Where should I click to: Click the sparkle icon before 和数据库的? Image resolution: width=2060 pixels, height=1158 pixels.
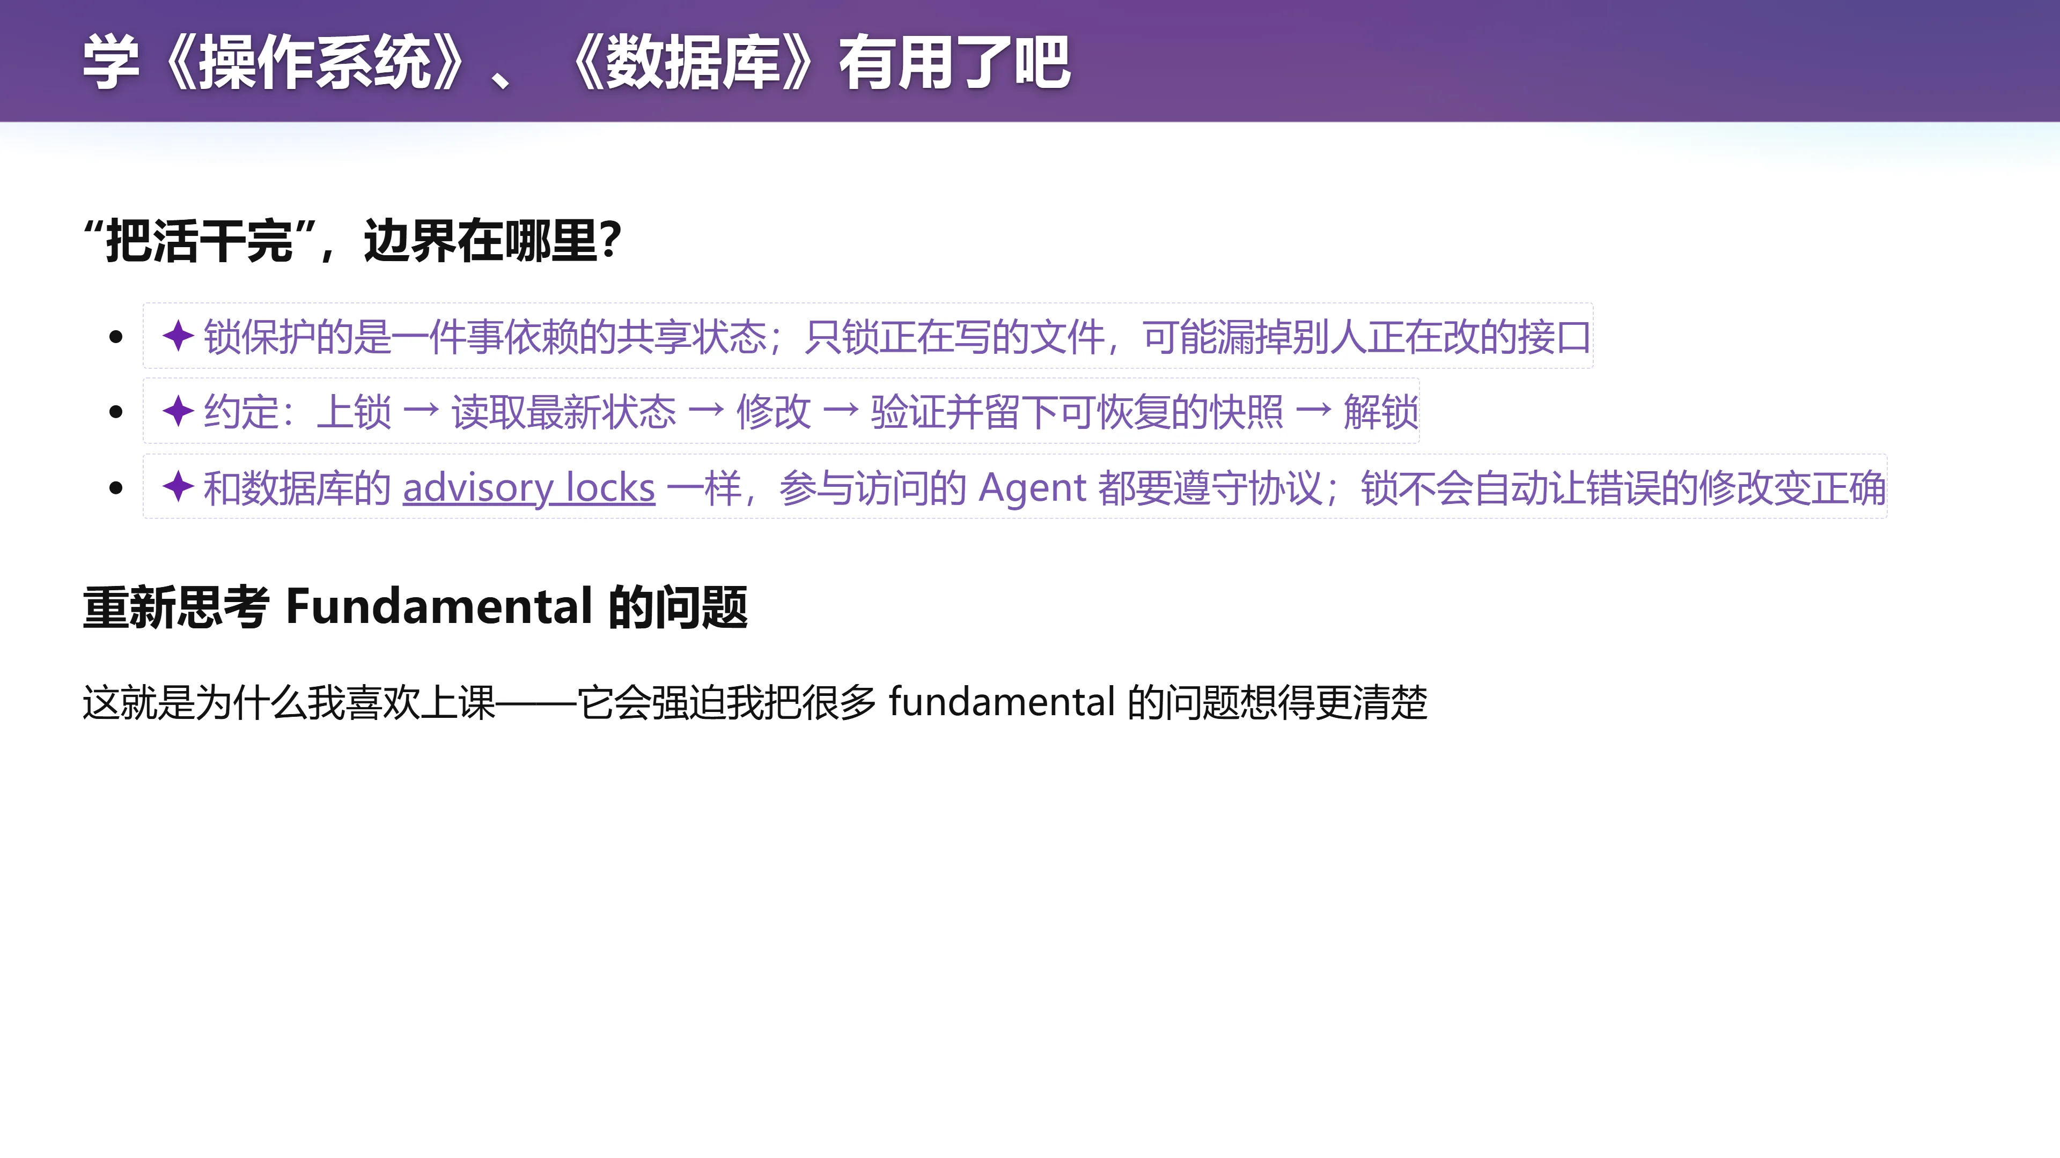click(x=178, y=486)
